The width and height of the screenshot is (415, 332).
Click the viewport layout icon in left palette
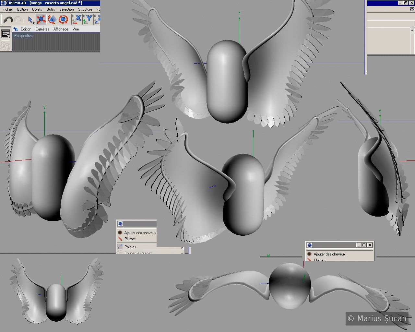tap(6, 34)
